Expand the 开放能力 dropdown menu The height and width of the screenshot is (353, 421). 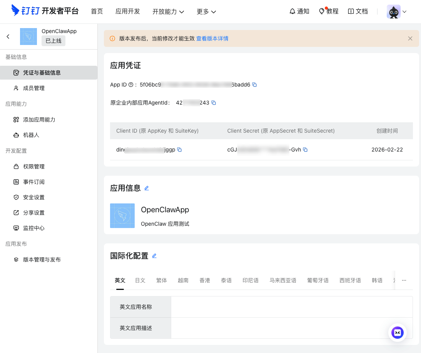point(168,12)
